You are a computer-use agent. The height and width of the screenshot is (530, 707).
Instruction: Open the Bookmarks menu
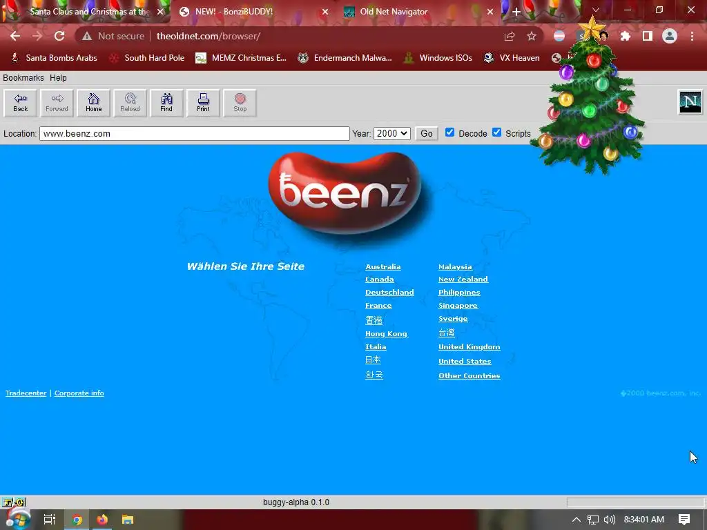23,77
